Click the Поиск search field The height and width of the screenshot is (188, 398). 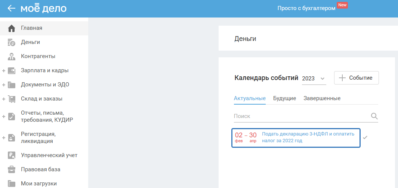[299, 116]
